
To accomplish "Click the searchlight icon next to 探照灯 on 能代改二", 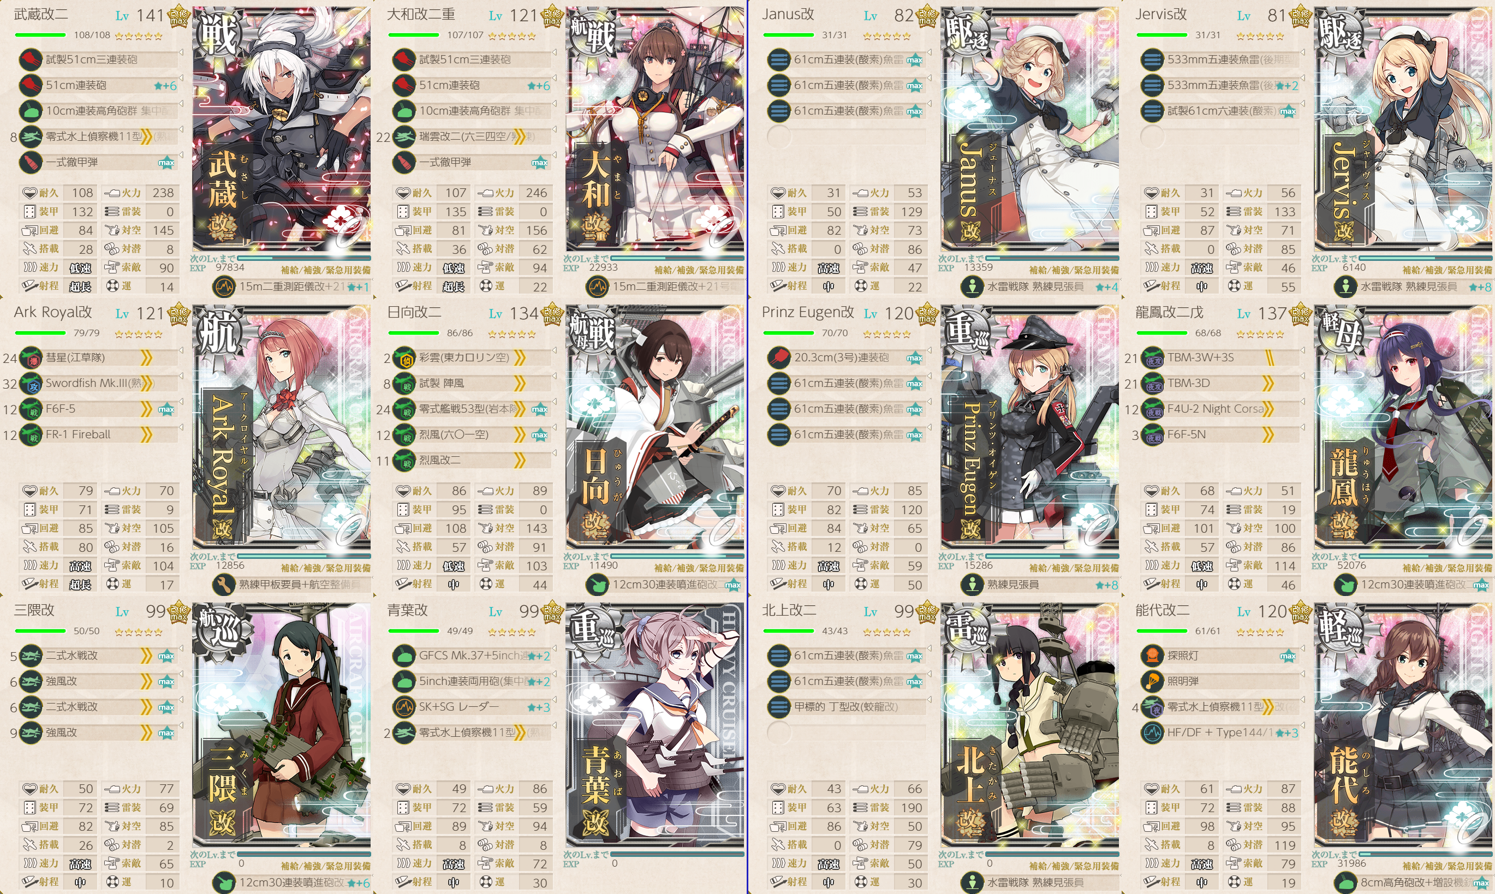I will click(x=1152, y=655).
